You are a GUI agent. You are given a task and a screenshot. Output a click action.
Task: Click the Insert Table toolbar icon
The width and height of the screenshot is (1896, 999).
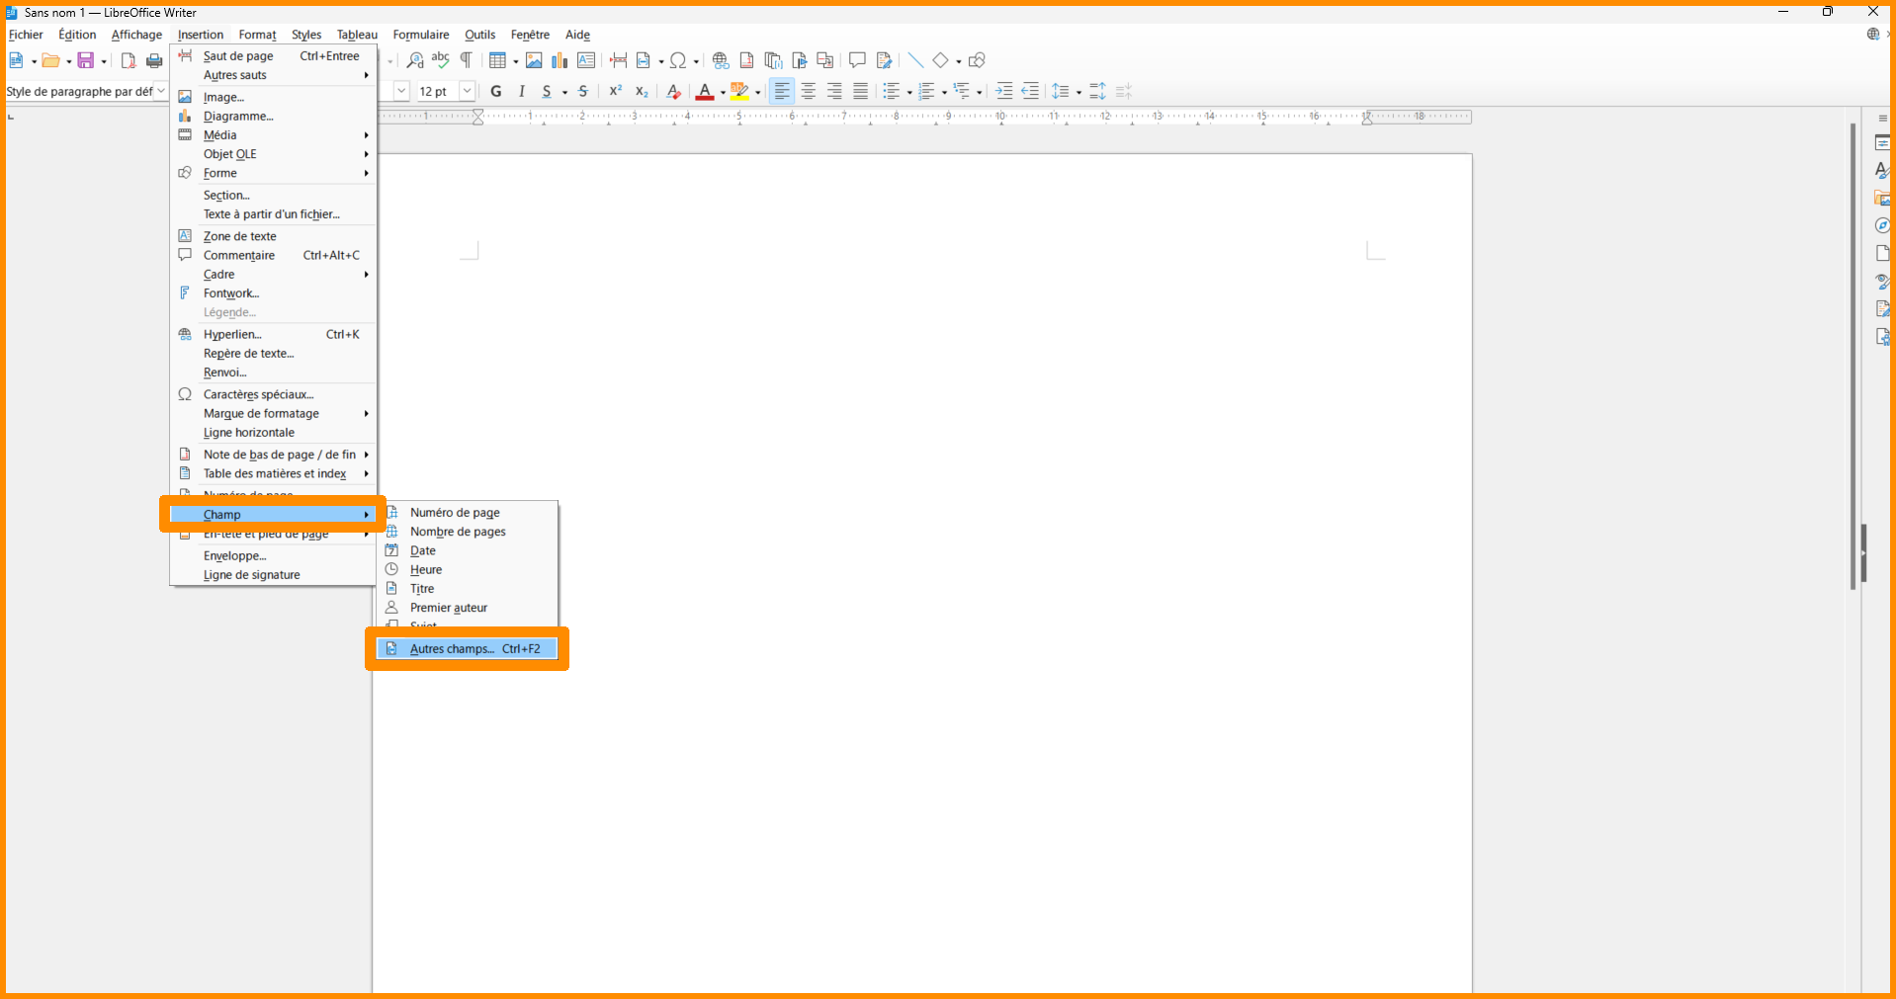pos(497,61)
